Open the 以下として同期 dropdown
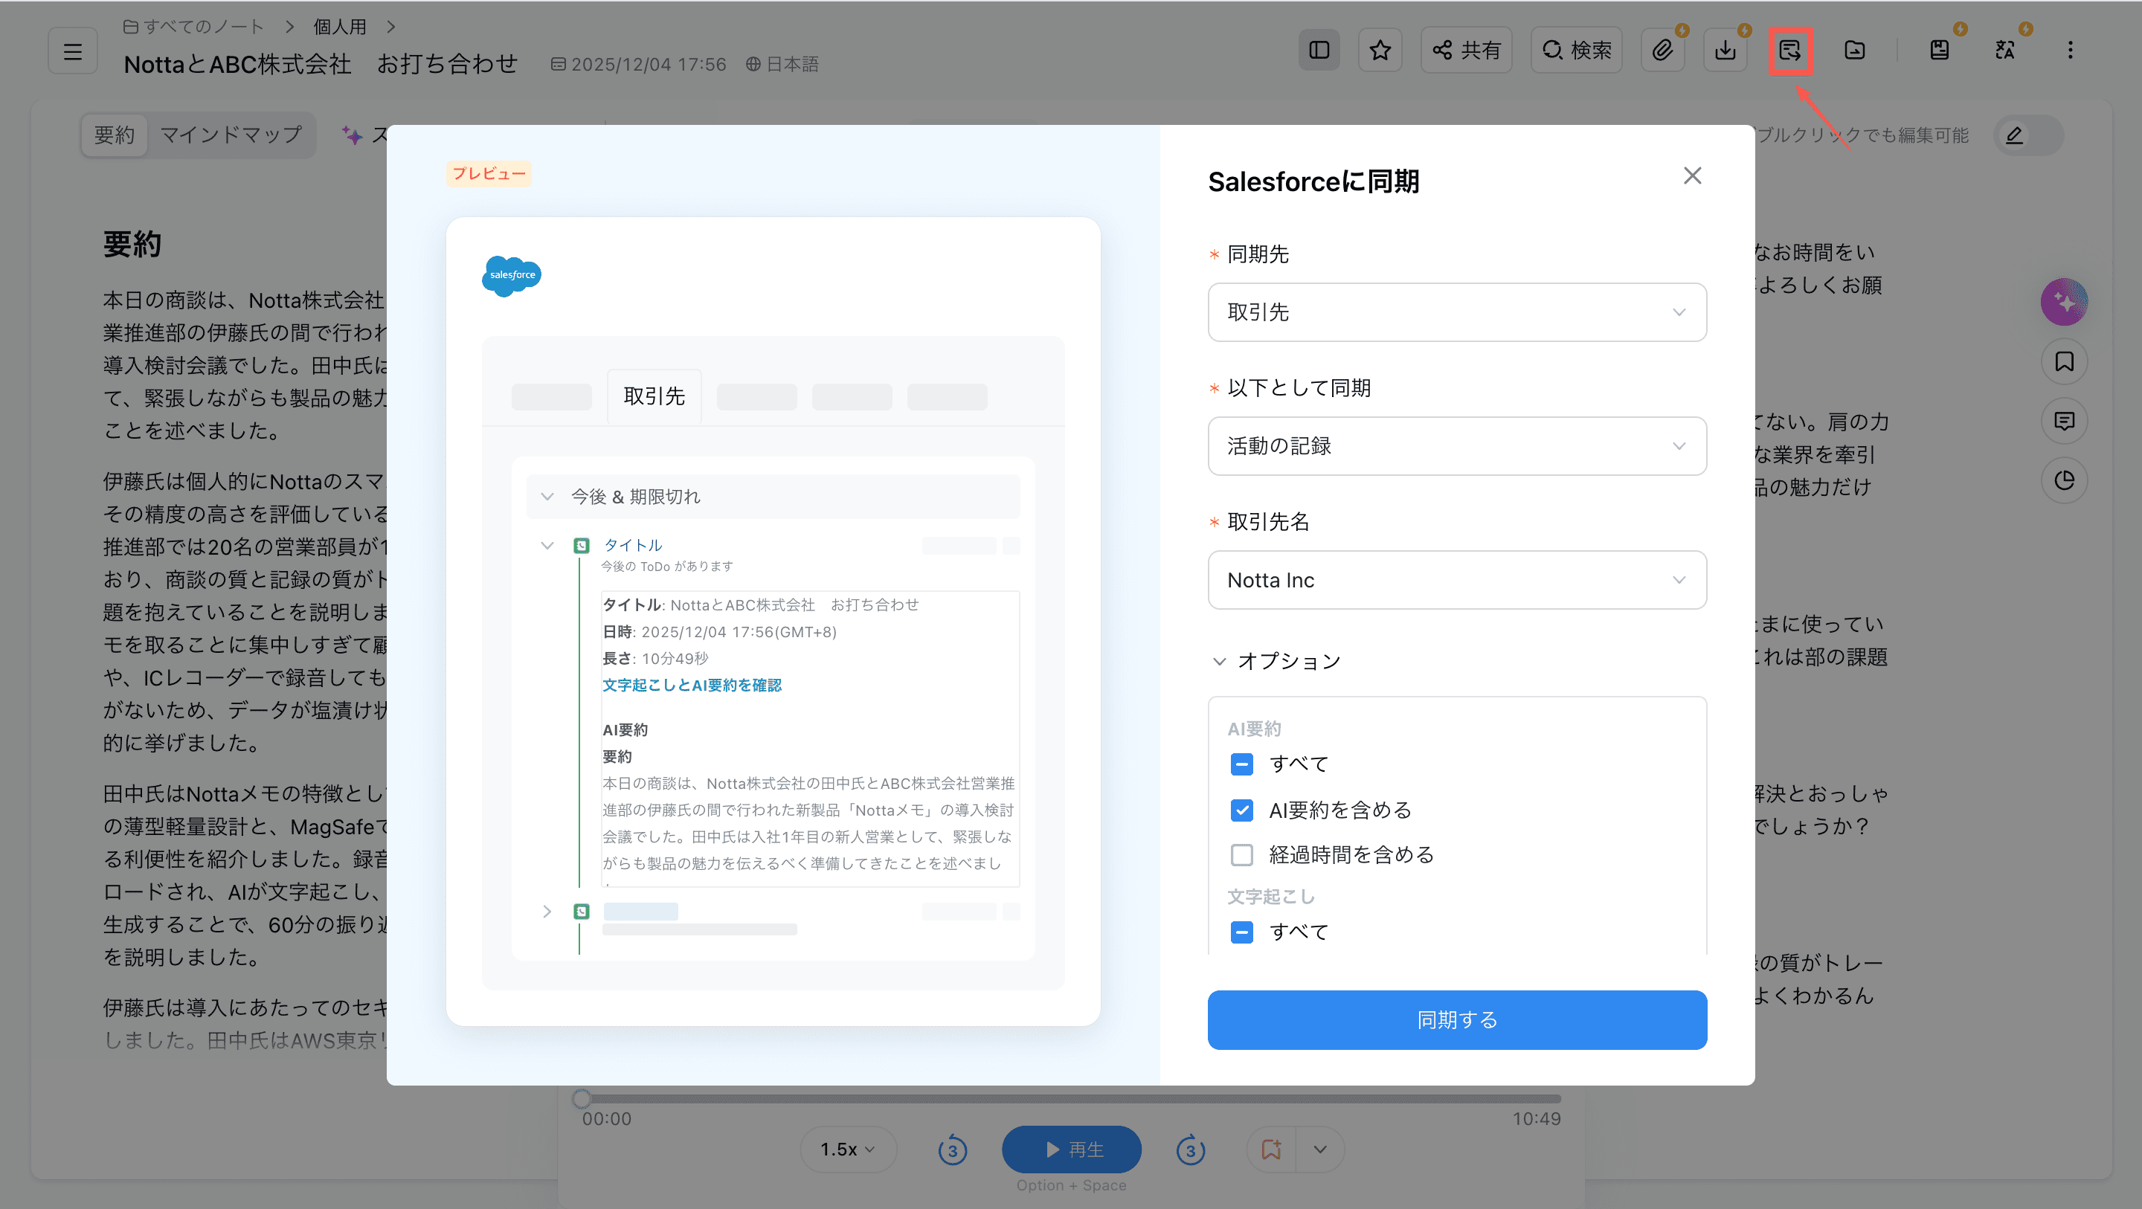Viewport: 2142px width, 1209px height. (1457, 447)
